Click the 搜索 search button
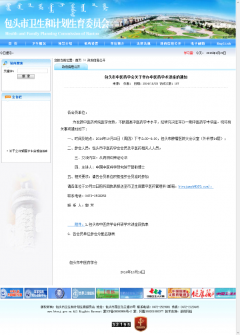240x335 pixels. (x=26, y=77)
